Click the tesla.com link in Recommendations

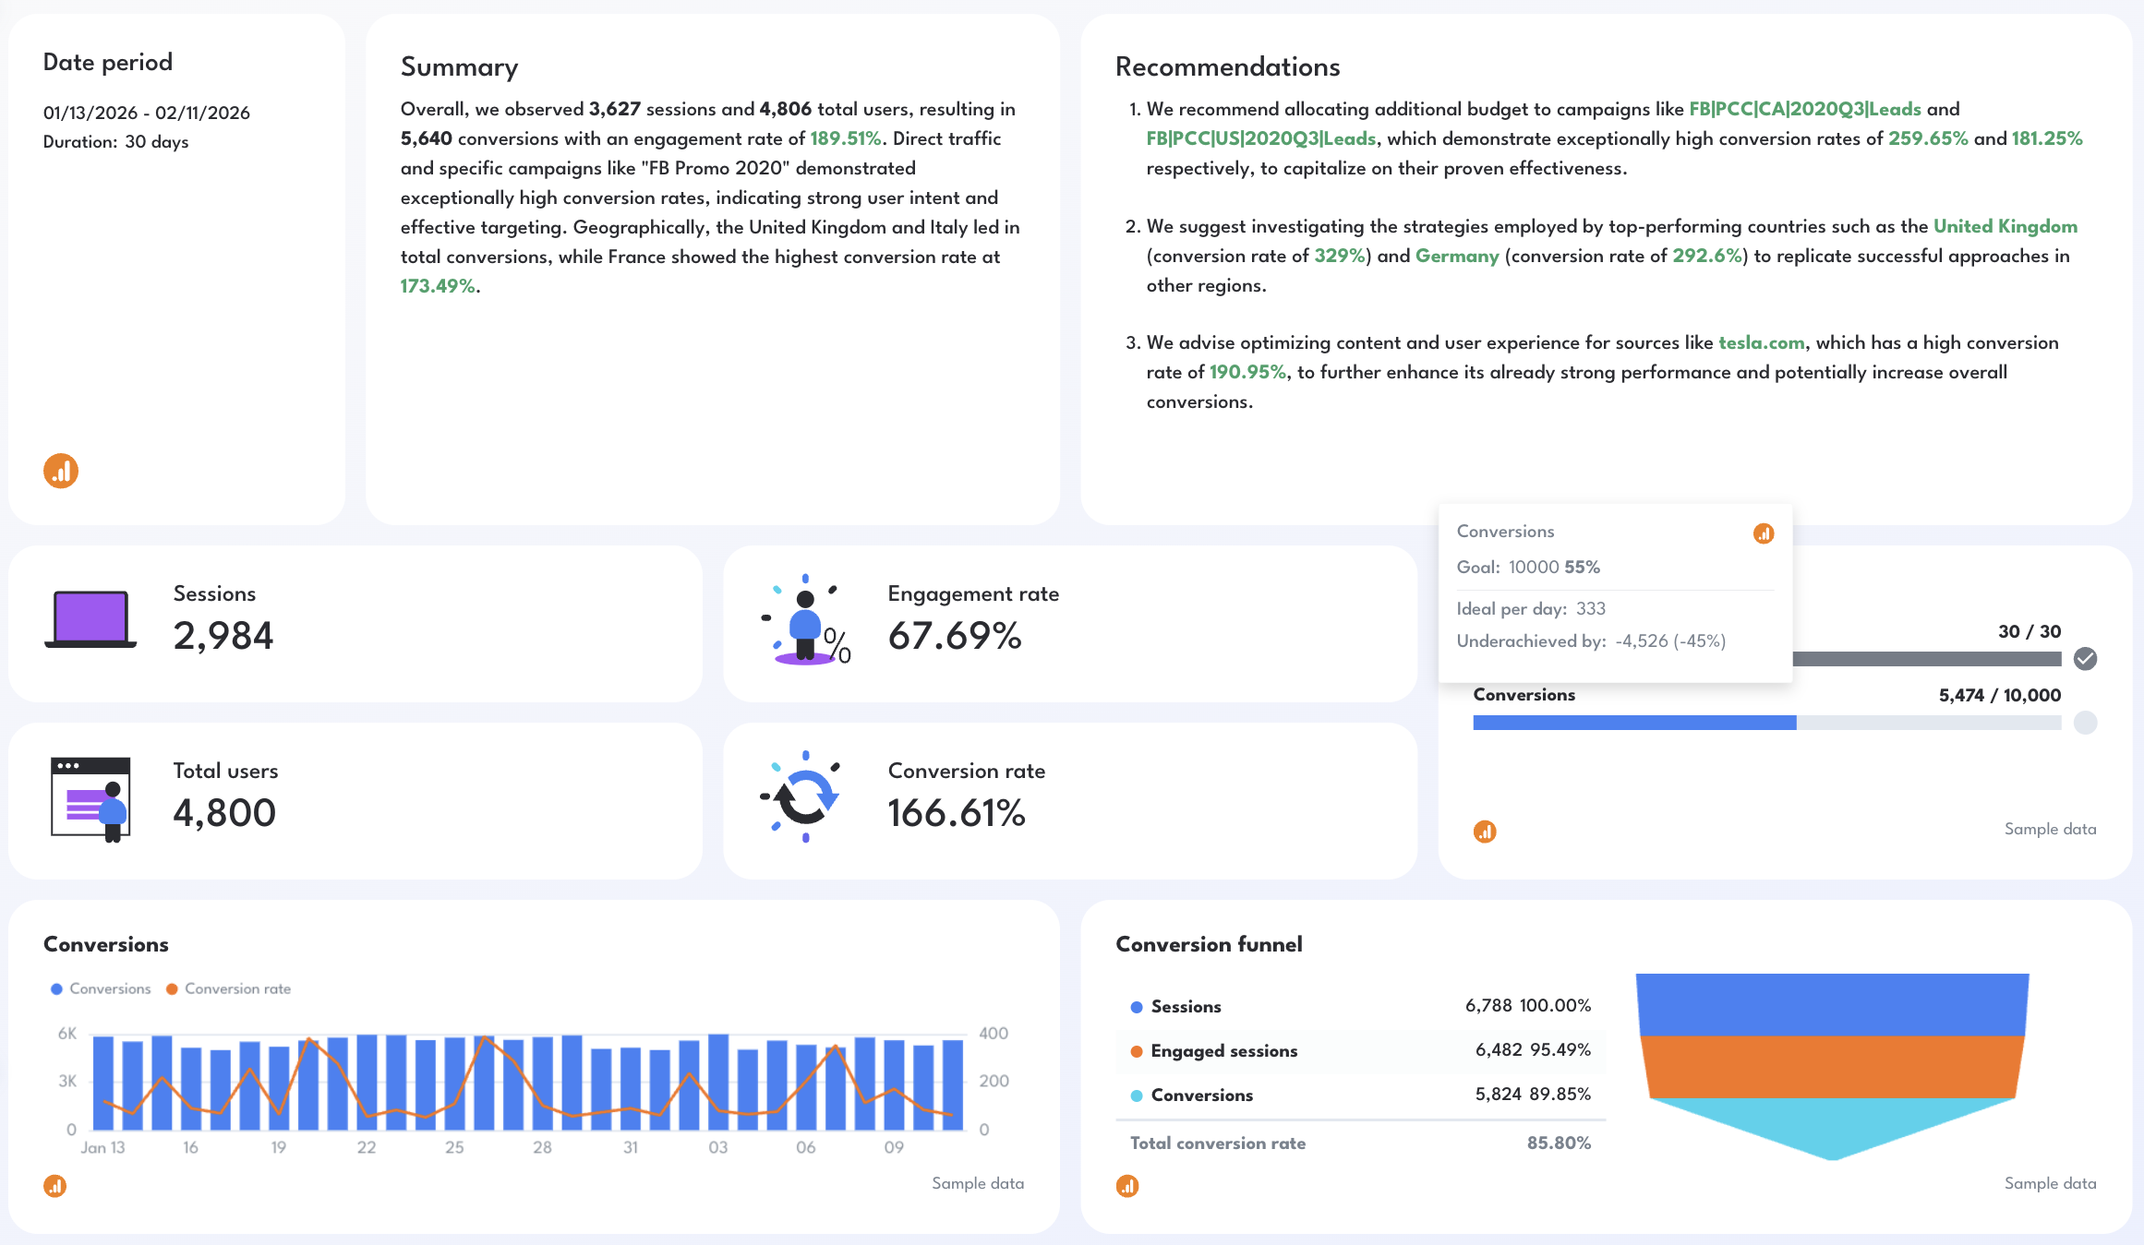(x=1762, y=342)
